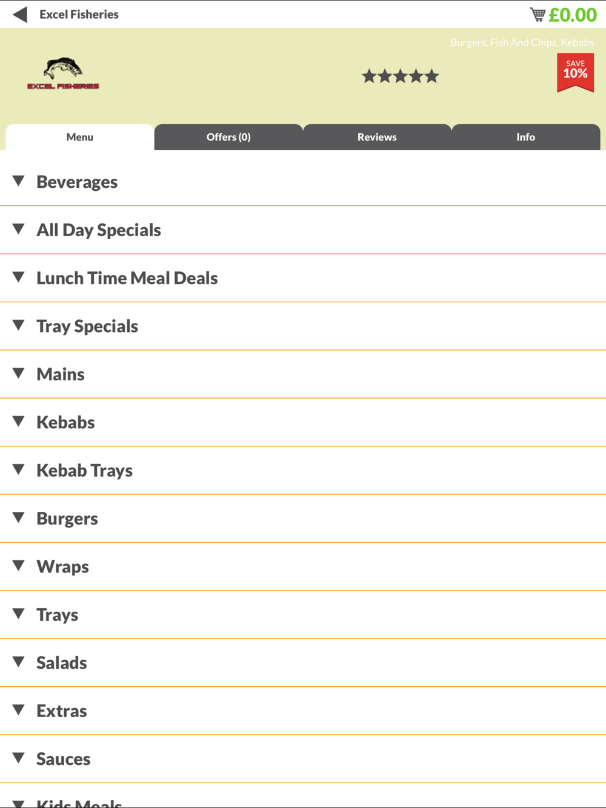This screenshot has width=606, height=808.
Task: Expand the Wraps category
Action: [303, 566]
